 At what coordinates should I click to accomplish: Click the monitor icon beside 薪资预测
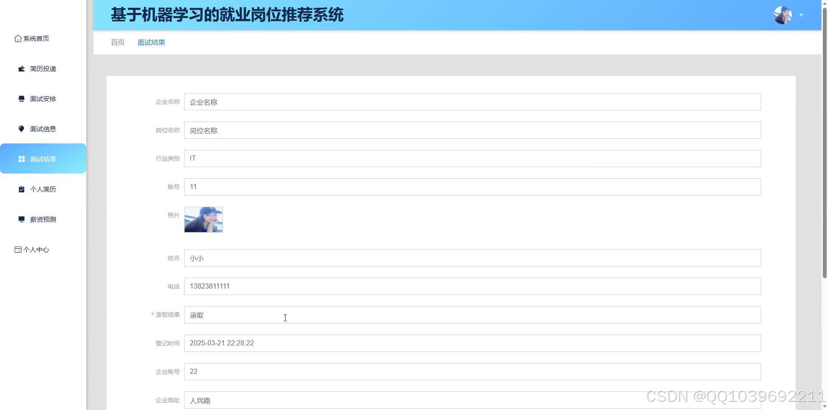[x=22, y=220]
